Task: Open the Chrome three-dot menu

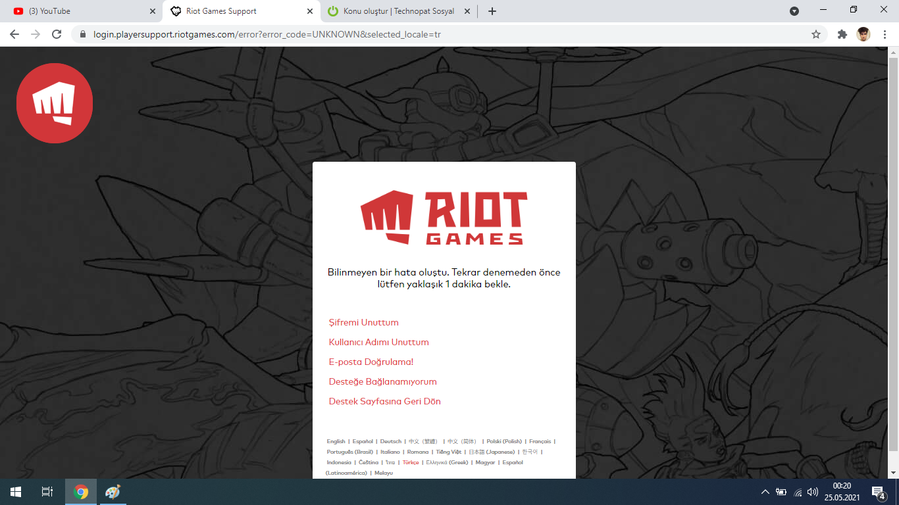Action: click(884, 34)
